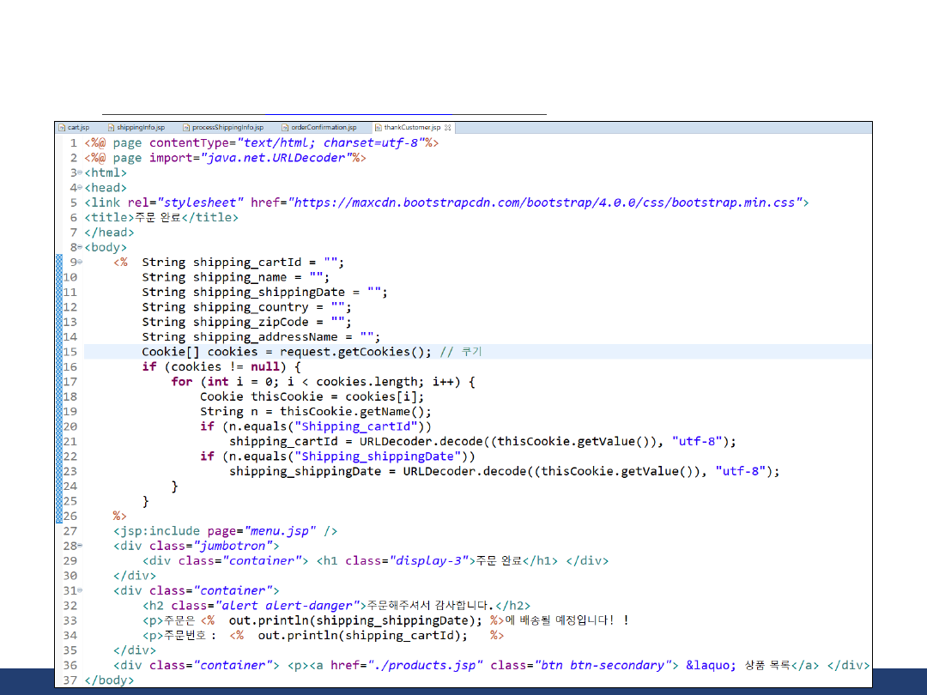Fold the scriptlet block at line 9

click(x=80, y=263)
